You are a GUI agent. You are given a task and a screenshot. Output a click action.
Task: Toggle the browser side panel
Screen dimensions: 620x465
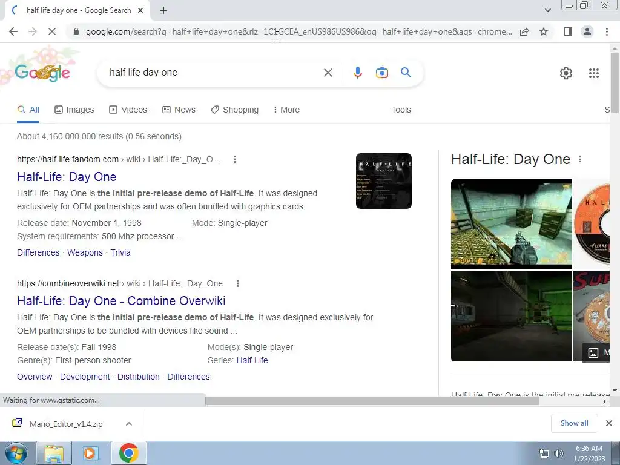click(568, 31)
